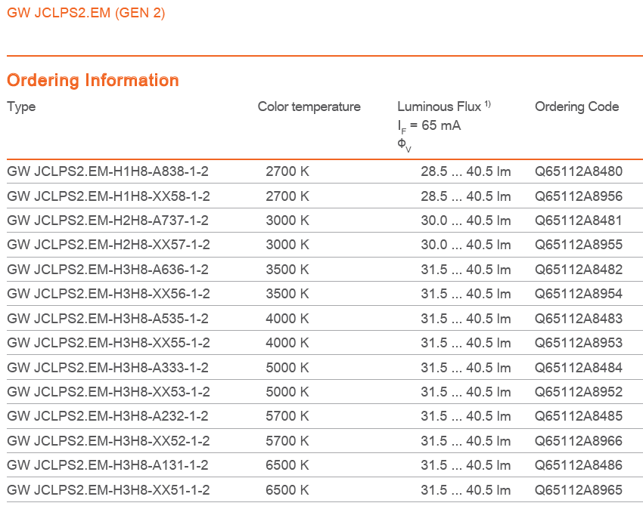Screen dimensions: 643x506
Task: Click the Ordering Code column header
Action: 577,106
